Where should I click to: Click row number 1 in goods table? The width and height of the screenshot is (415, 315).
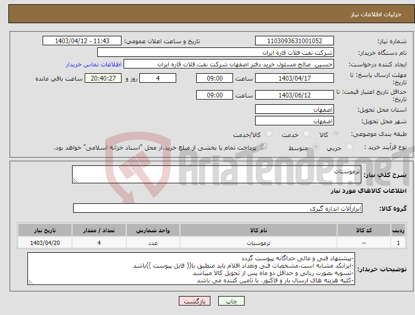[x=398, y=243]
